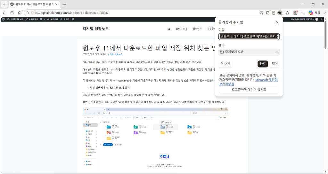
Task: View site information lock icon
Action: 28,13
